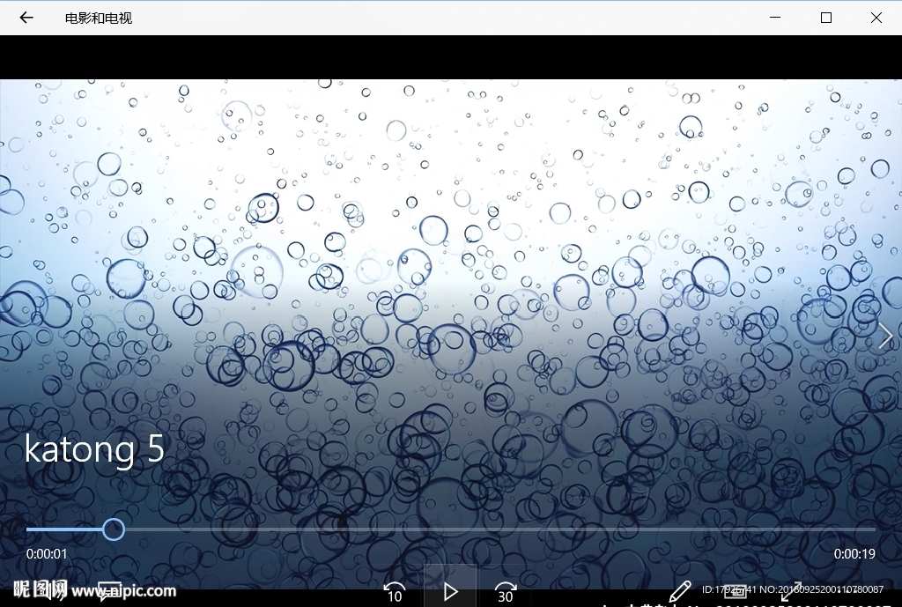Skip forward 30 seconds
The image size is (902, 607).
point(505,593)
